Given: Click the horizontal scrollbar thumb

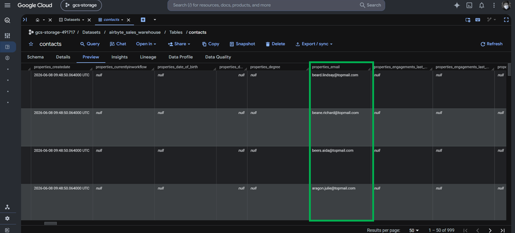Looking at the screenshot, I should point(51,223).
